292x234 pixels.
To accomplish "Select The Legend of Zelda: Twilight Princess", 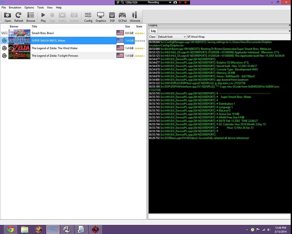I will click(x=55, y=56).
